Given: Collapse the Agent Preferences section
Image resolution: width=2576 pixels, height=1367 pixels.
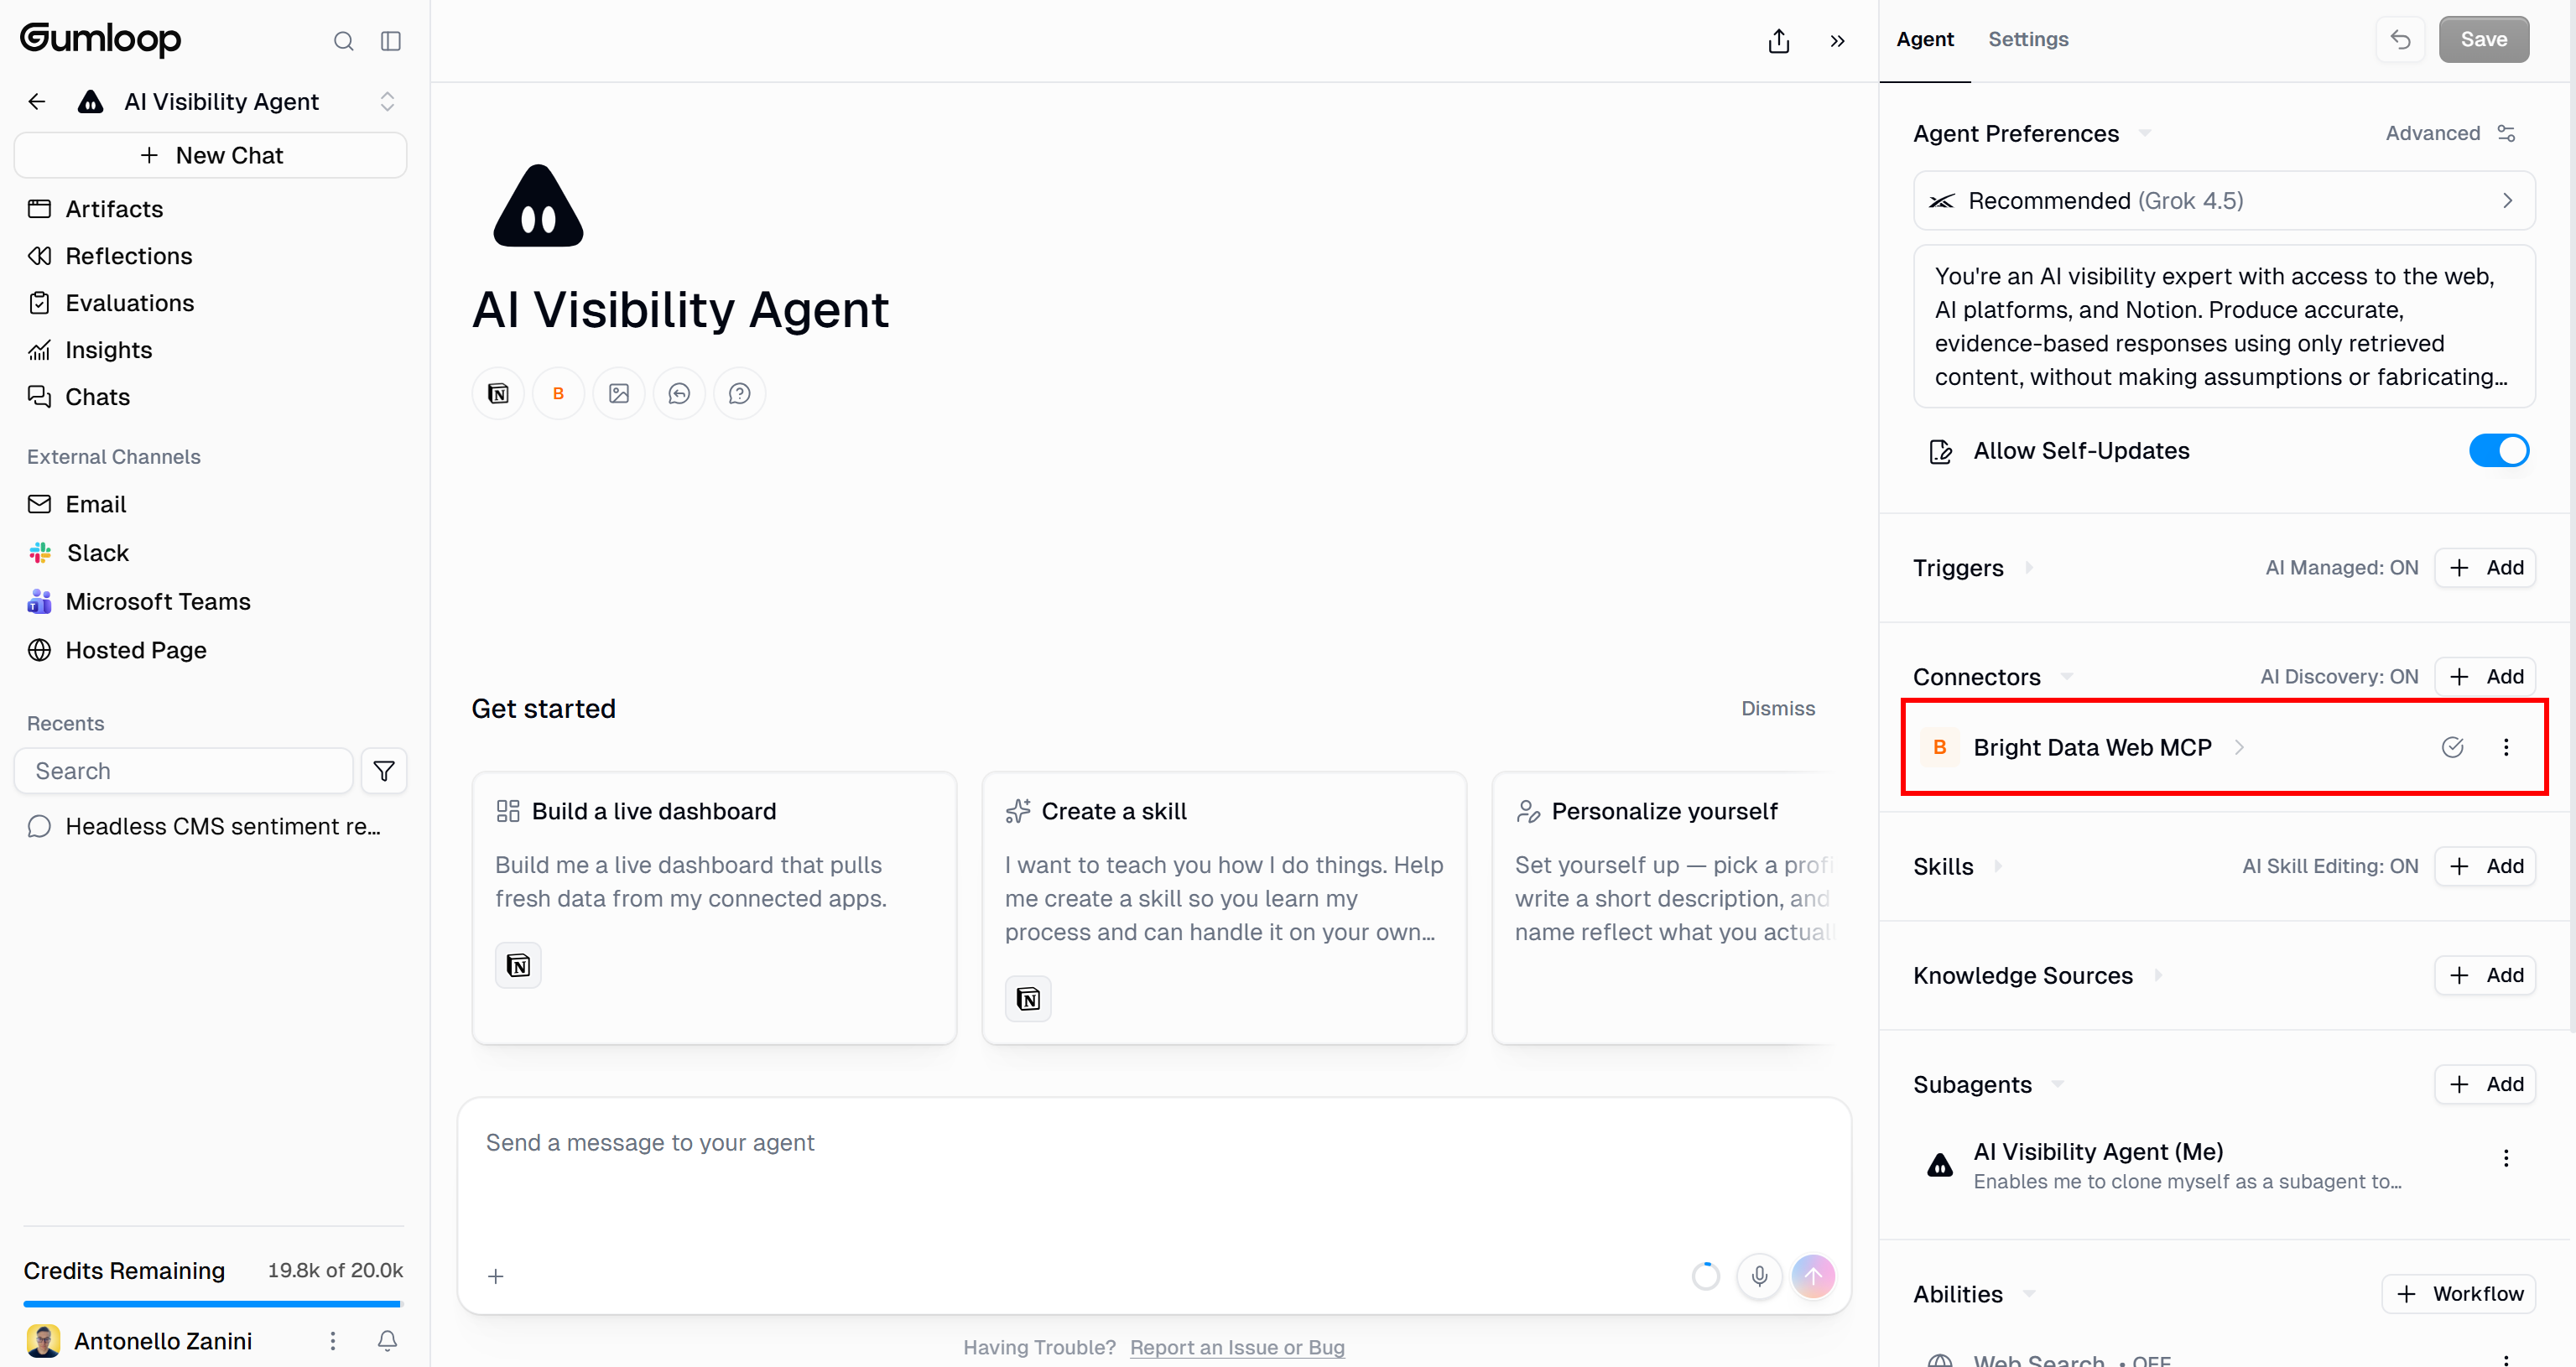Looking at the screenshot, I should click(x=2144, y=133).
